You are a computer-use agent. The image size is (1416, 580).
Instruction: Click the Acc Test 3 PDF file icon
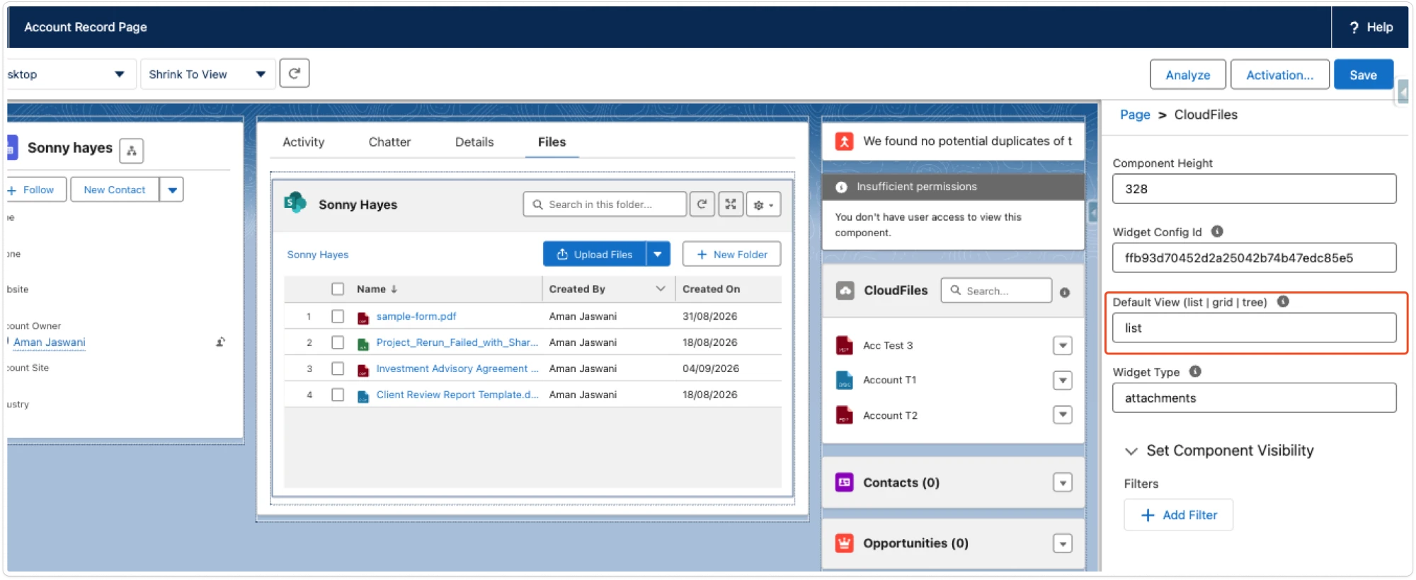click(x=844, y=345)
